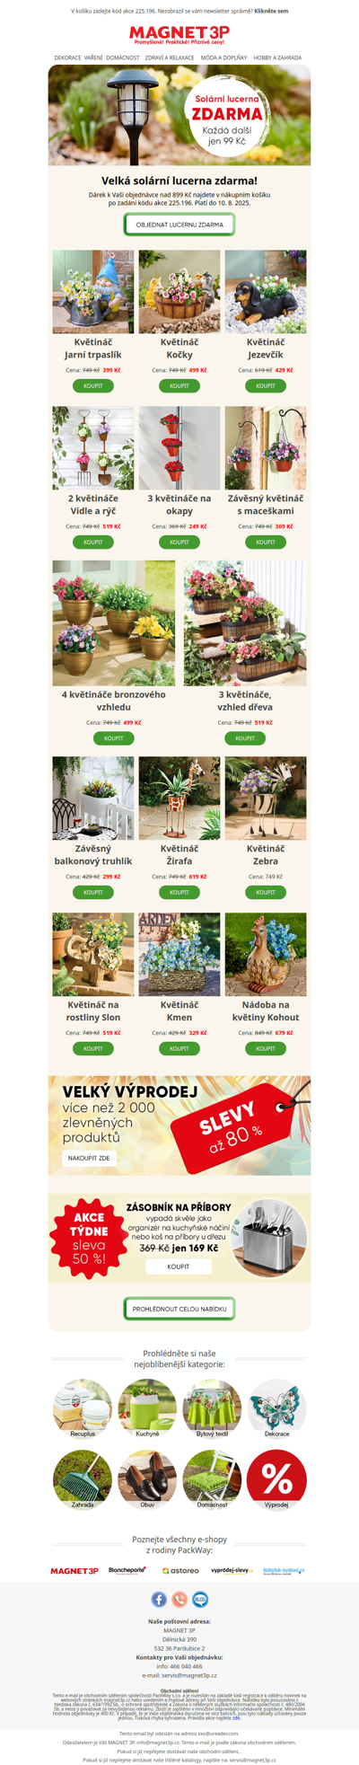This screenshot has height=1765, width=359.
Task: Click PROHLÉDNOUT CELOU NABÍDKU button
Action: point(179,1309)
